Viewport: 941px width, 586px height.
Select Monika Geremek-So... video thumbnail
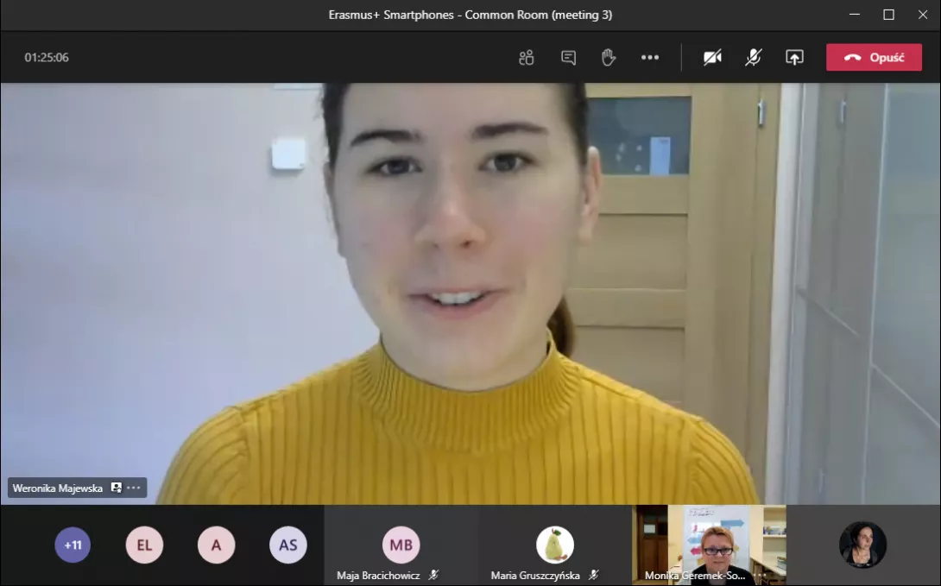pyautogui.click(x=709, y=542)
